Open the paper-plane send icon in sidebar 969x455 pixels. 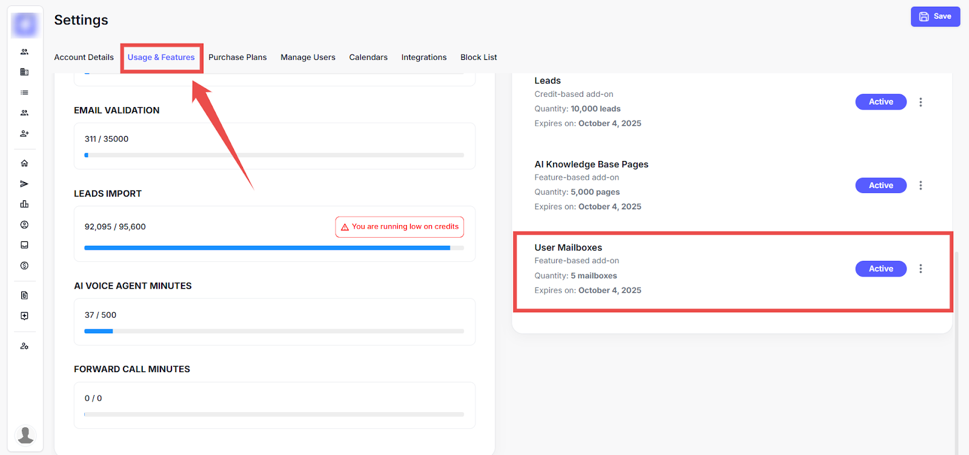pos(24,184)
